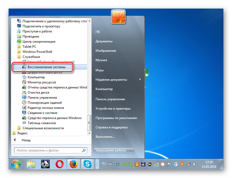The image size is (232, 178).
Task: Click the Найти программы и файлы search box
Action: pyautogui.click(x=51, y=150)
